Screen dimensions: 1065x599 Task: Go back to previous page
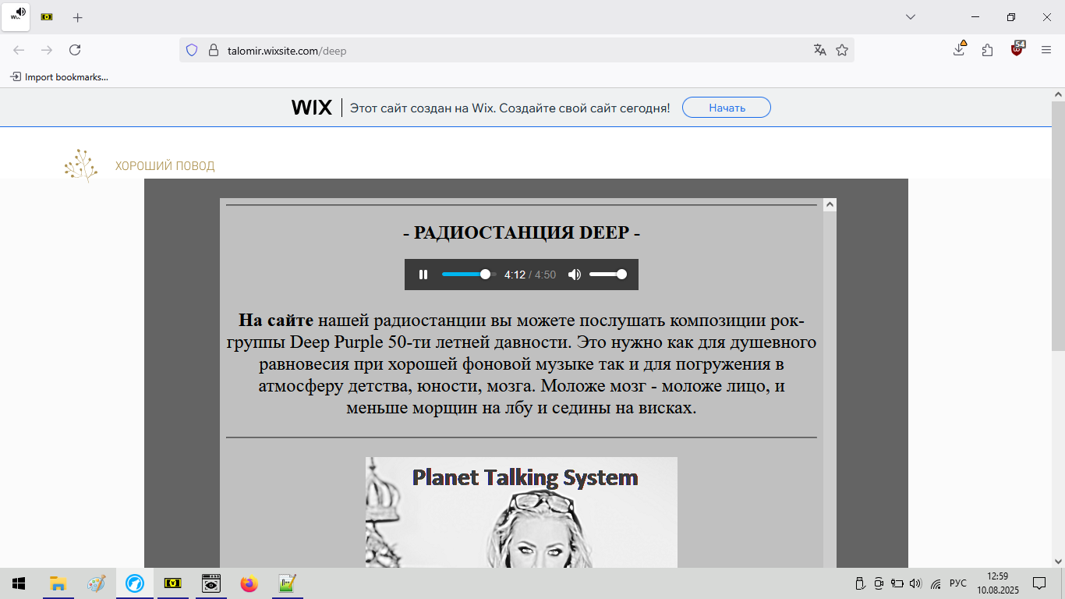click(x=19, y=50)
